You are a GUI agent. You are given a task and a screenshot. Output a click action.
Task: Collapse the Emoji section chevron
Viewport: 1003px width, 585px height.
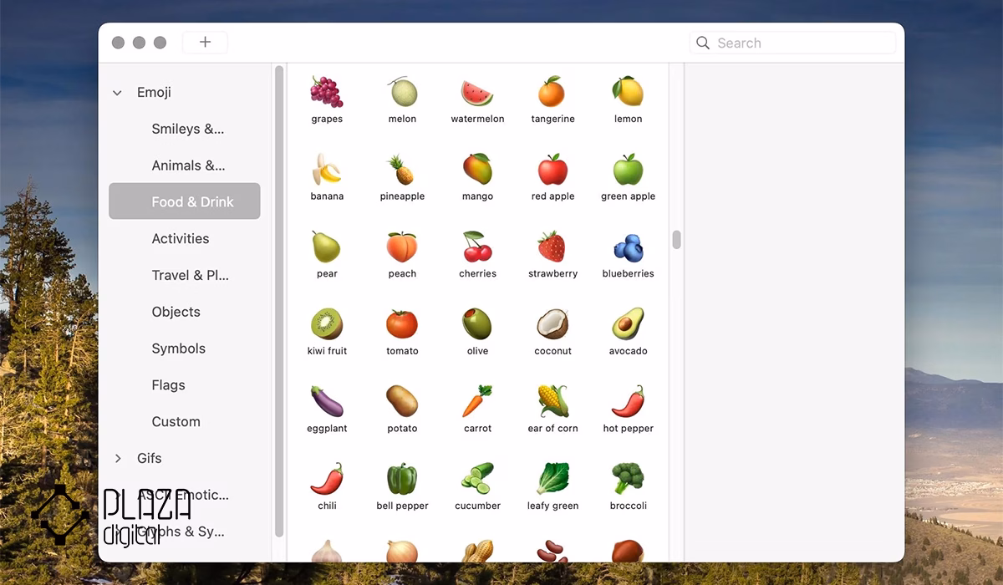coord(117,93)
